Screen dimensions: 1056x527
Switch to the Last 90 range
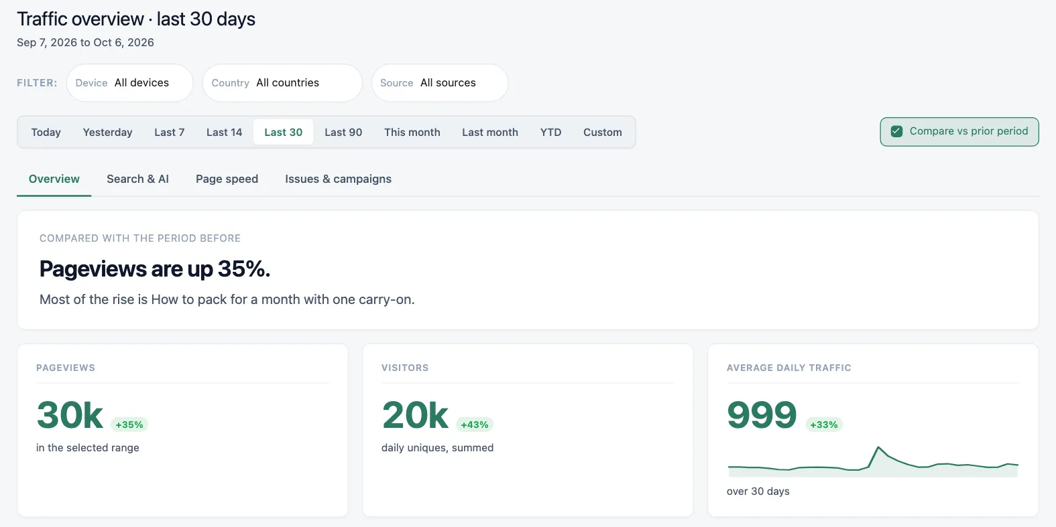[x=343, y=133]
